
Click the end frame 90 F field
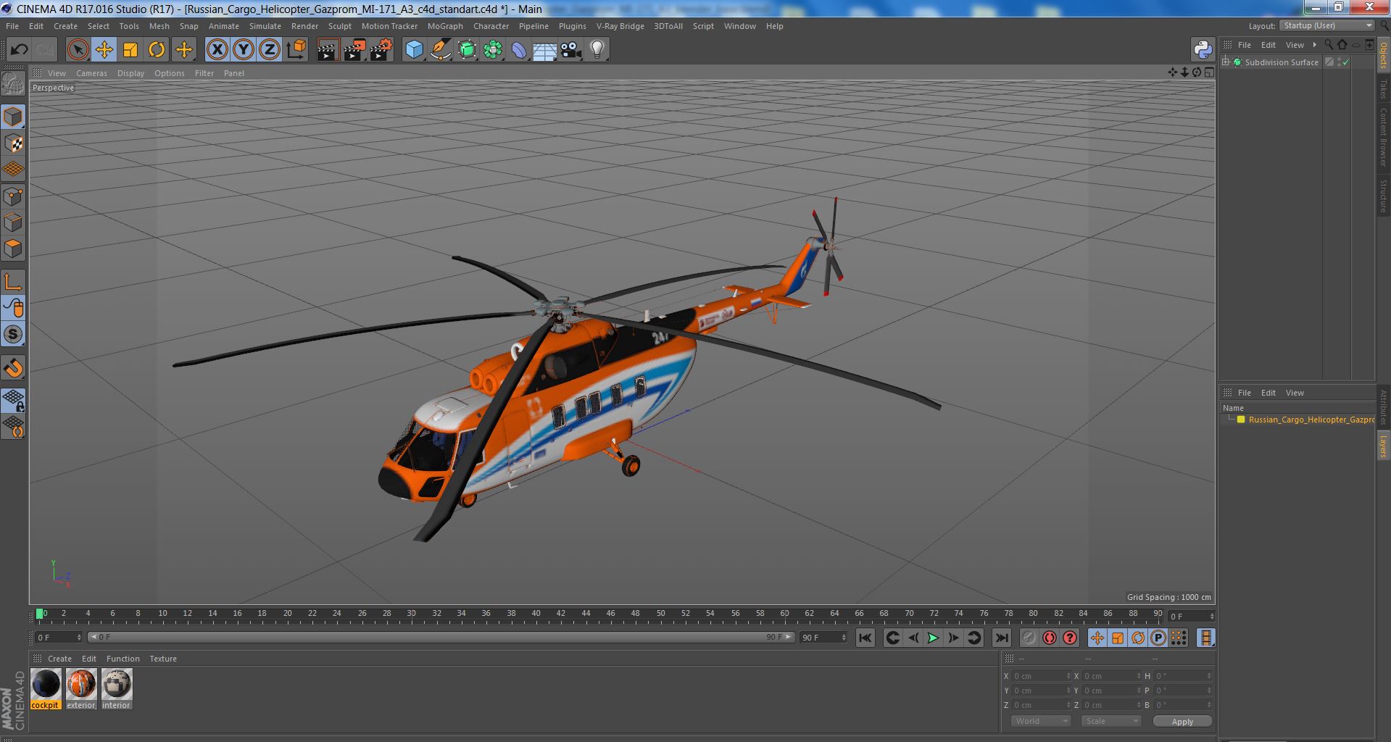(x=823, y=638)
